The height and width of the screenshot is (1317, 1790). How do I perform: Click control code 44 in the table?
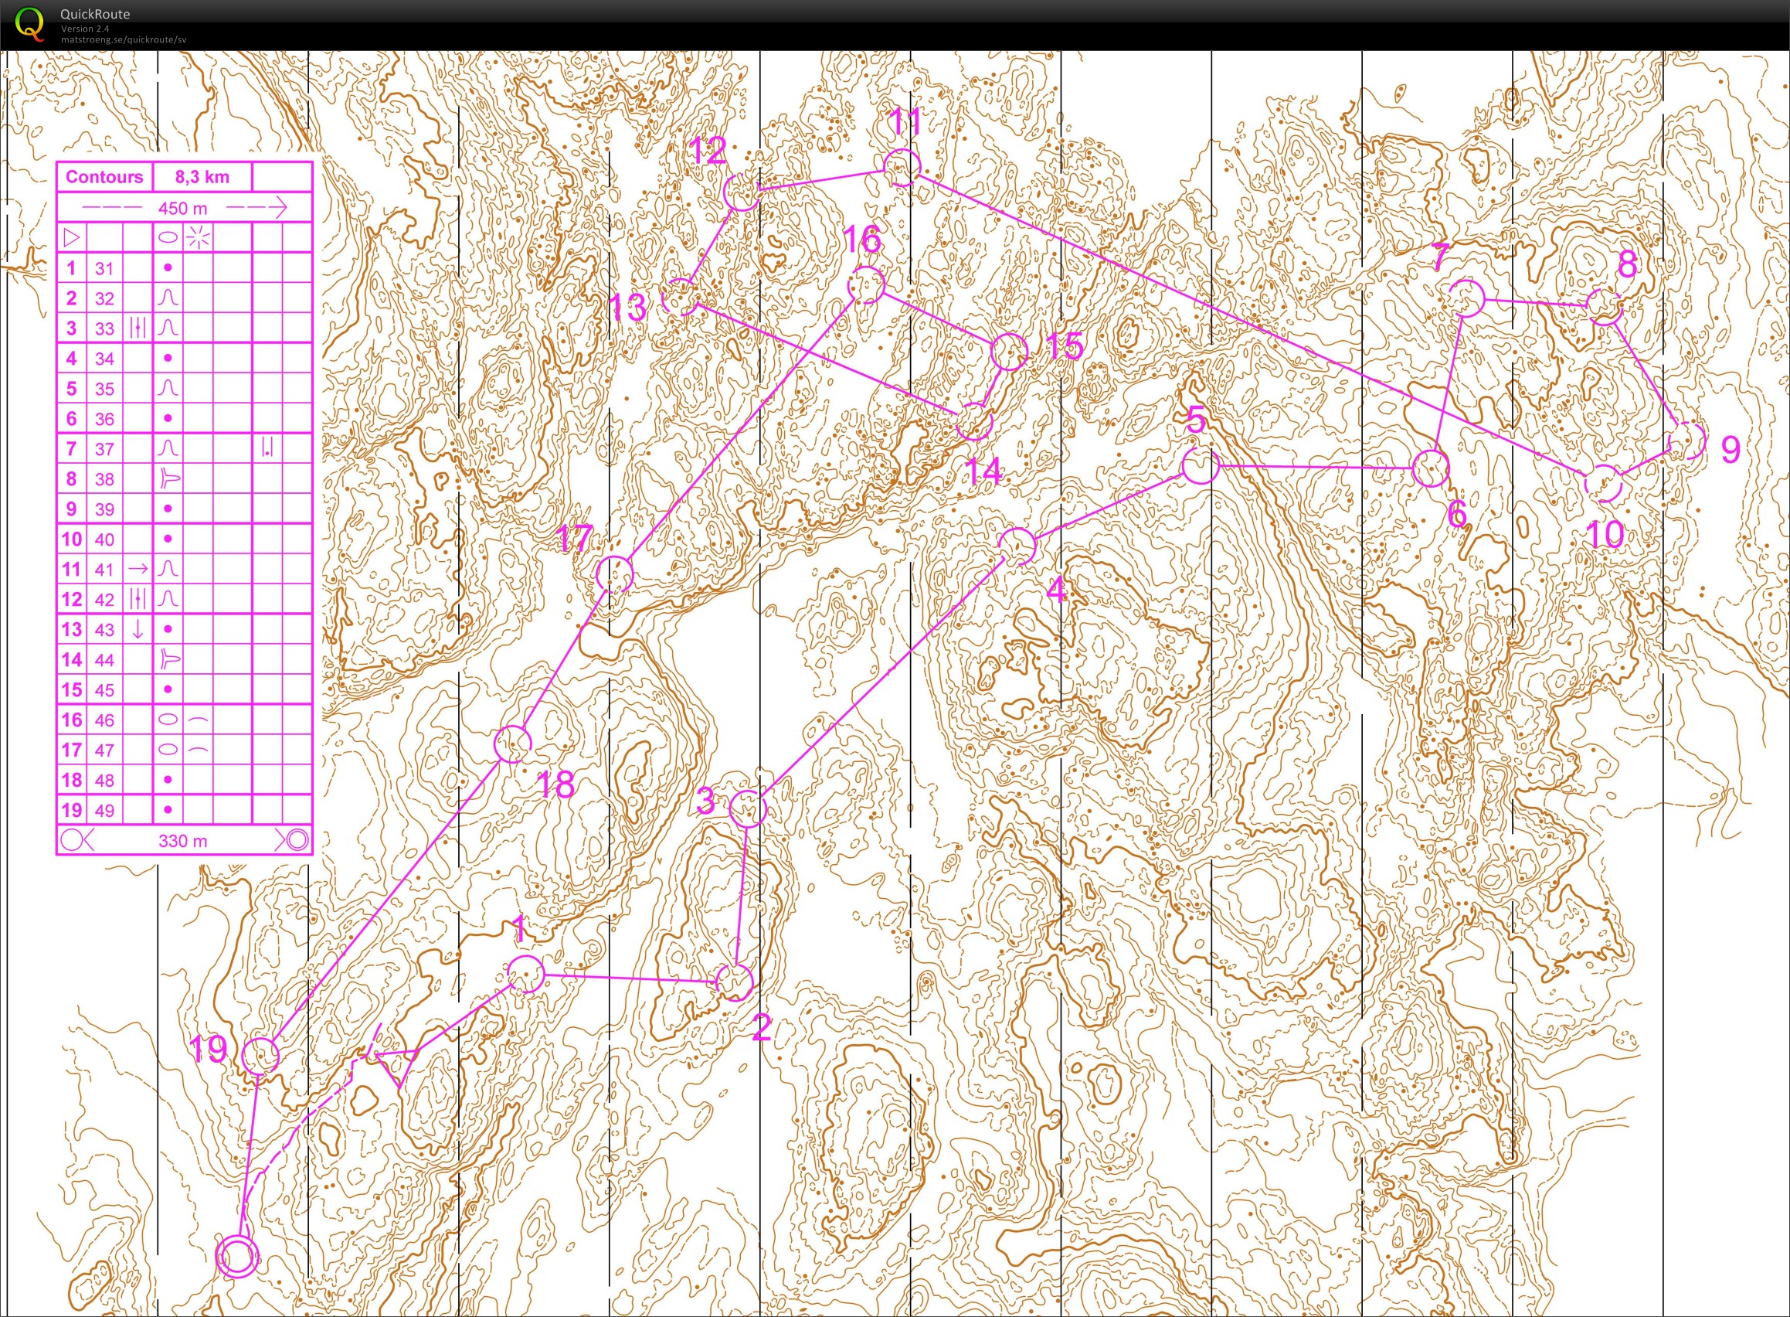tap(104, 660)
